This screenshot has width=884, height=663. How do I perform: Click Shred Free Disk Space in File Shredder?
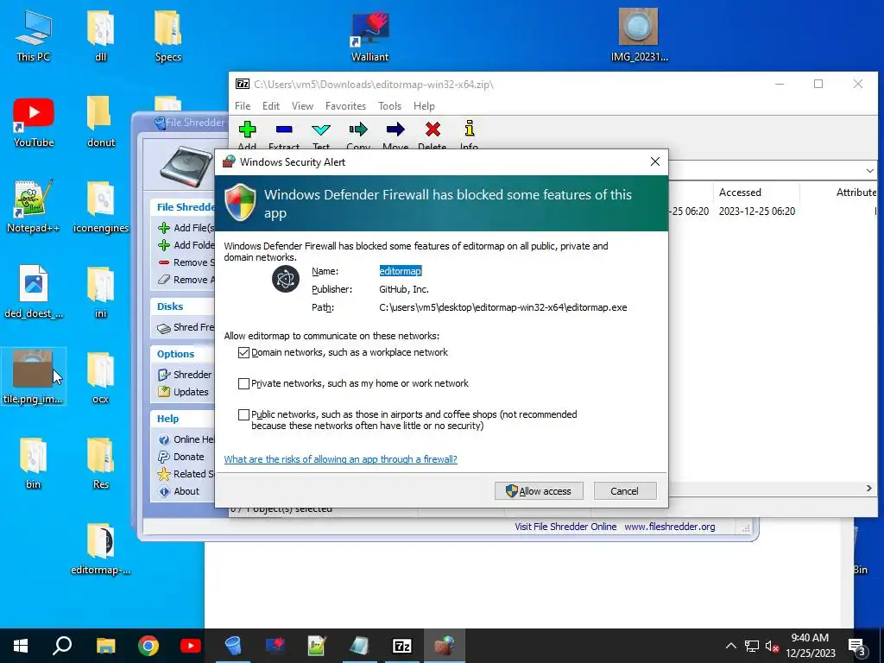[x=186, y=327]
